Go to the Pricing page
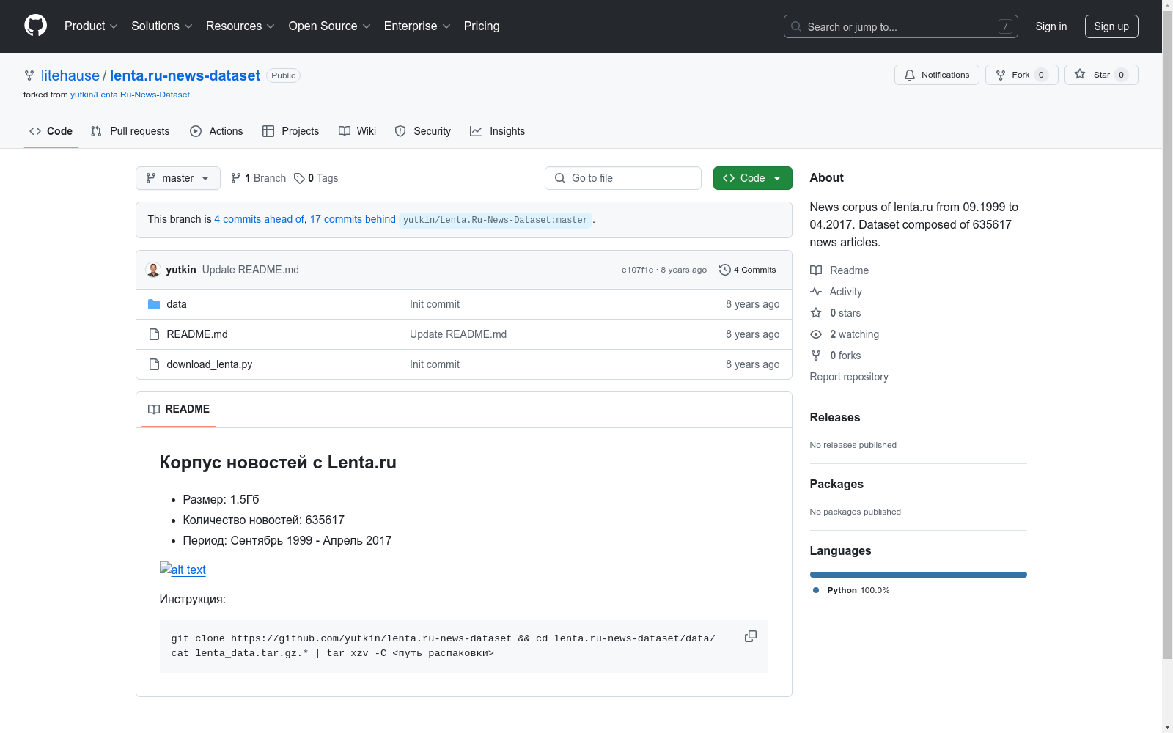Viewport: 1173px width, 733px height. tap(482, 26)
